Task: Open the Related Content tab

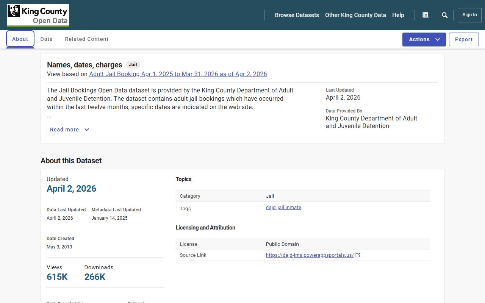Action: pyautogui.click(x=87, y=39)
